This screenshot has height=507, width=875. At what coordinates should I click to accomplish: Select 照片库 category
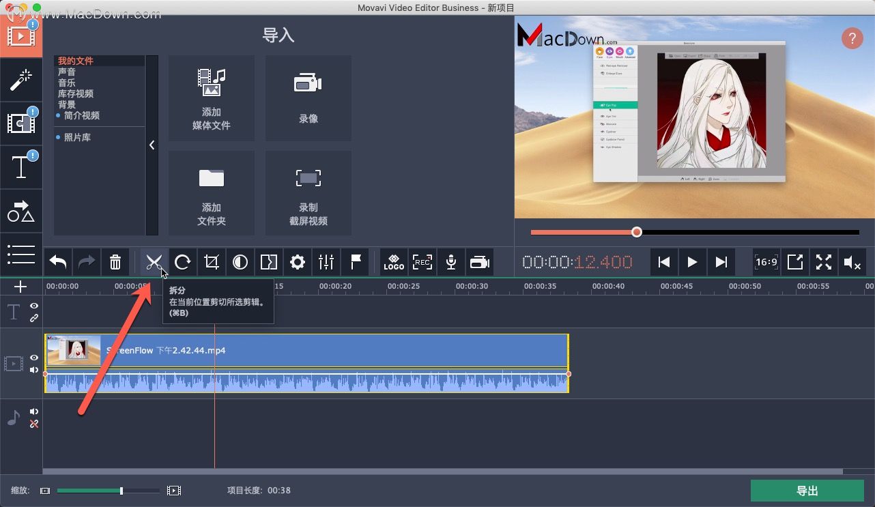click(x=77, y=137)
